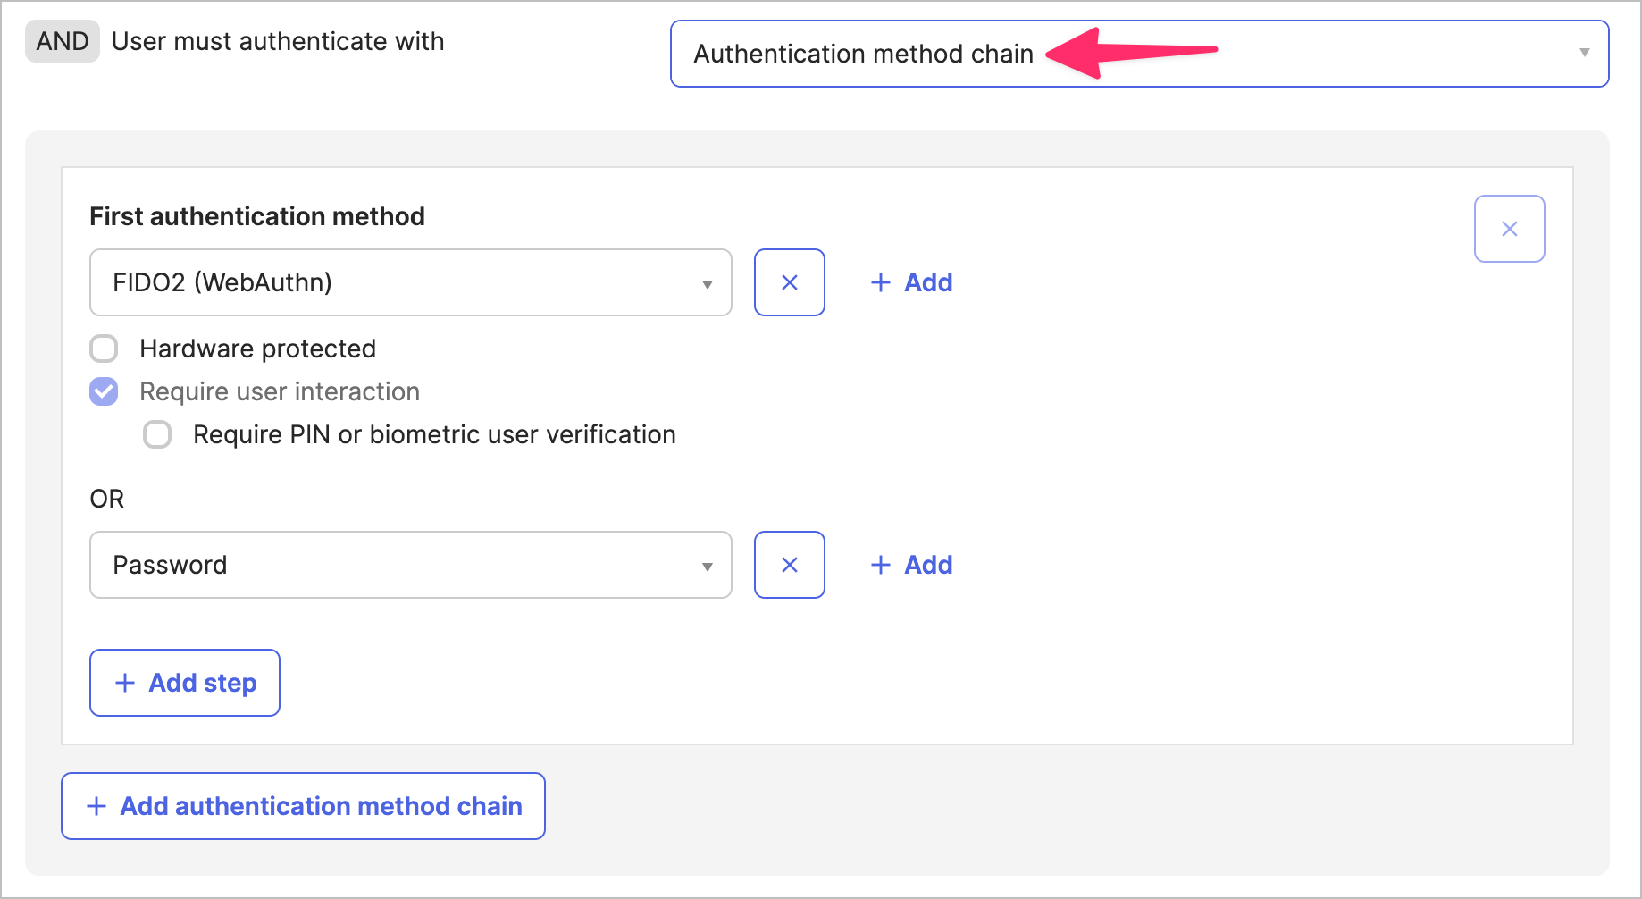Remove the FIDO2 (WebAuthn) method with X icon

[789, 282]
